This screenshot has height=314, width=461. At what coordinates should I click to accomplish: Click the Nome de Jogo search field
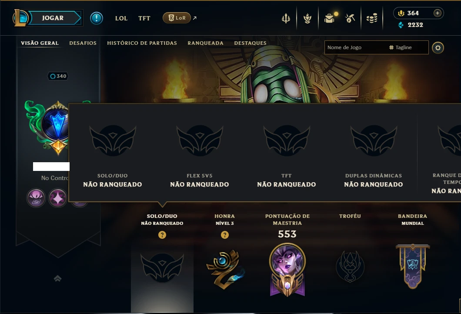[x=356, y=47]
